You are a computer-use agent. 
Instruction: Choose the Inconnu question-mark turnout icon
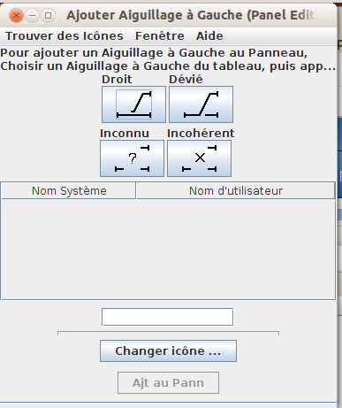coord(132,158)
